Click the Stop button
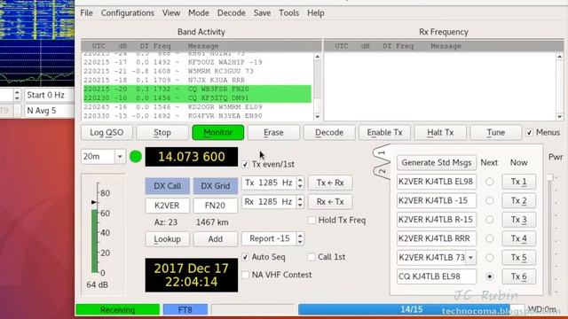 point(162,132)
